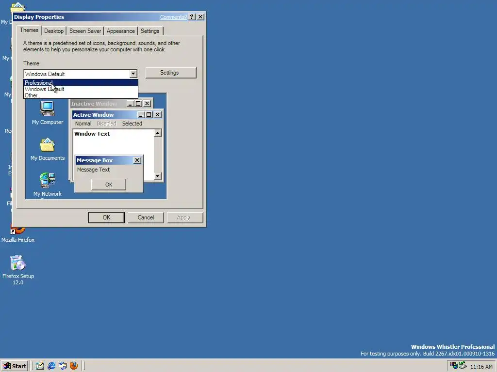Image resolution: width=497 pixels, height=372 pixels.
Task: Click the 11:16 AM taskbar clock
Action: [481, 367]
